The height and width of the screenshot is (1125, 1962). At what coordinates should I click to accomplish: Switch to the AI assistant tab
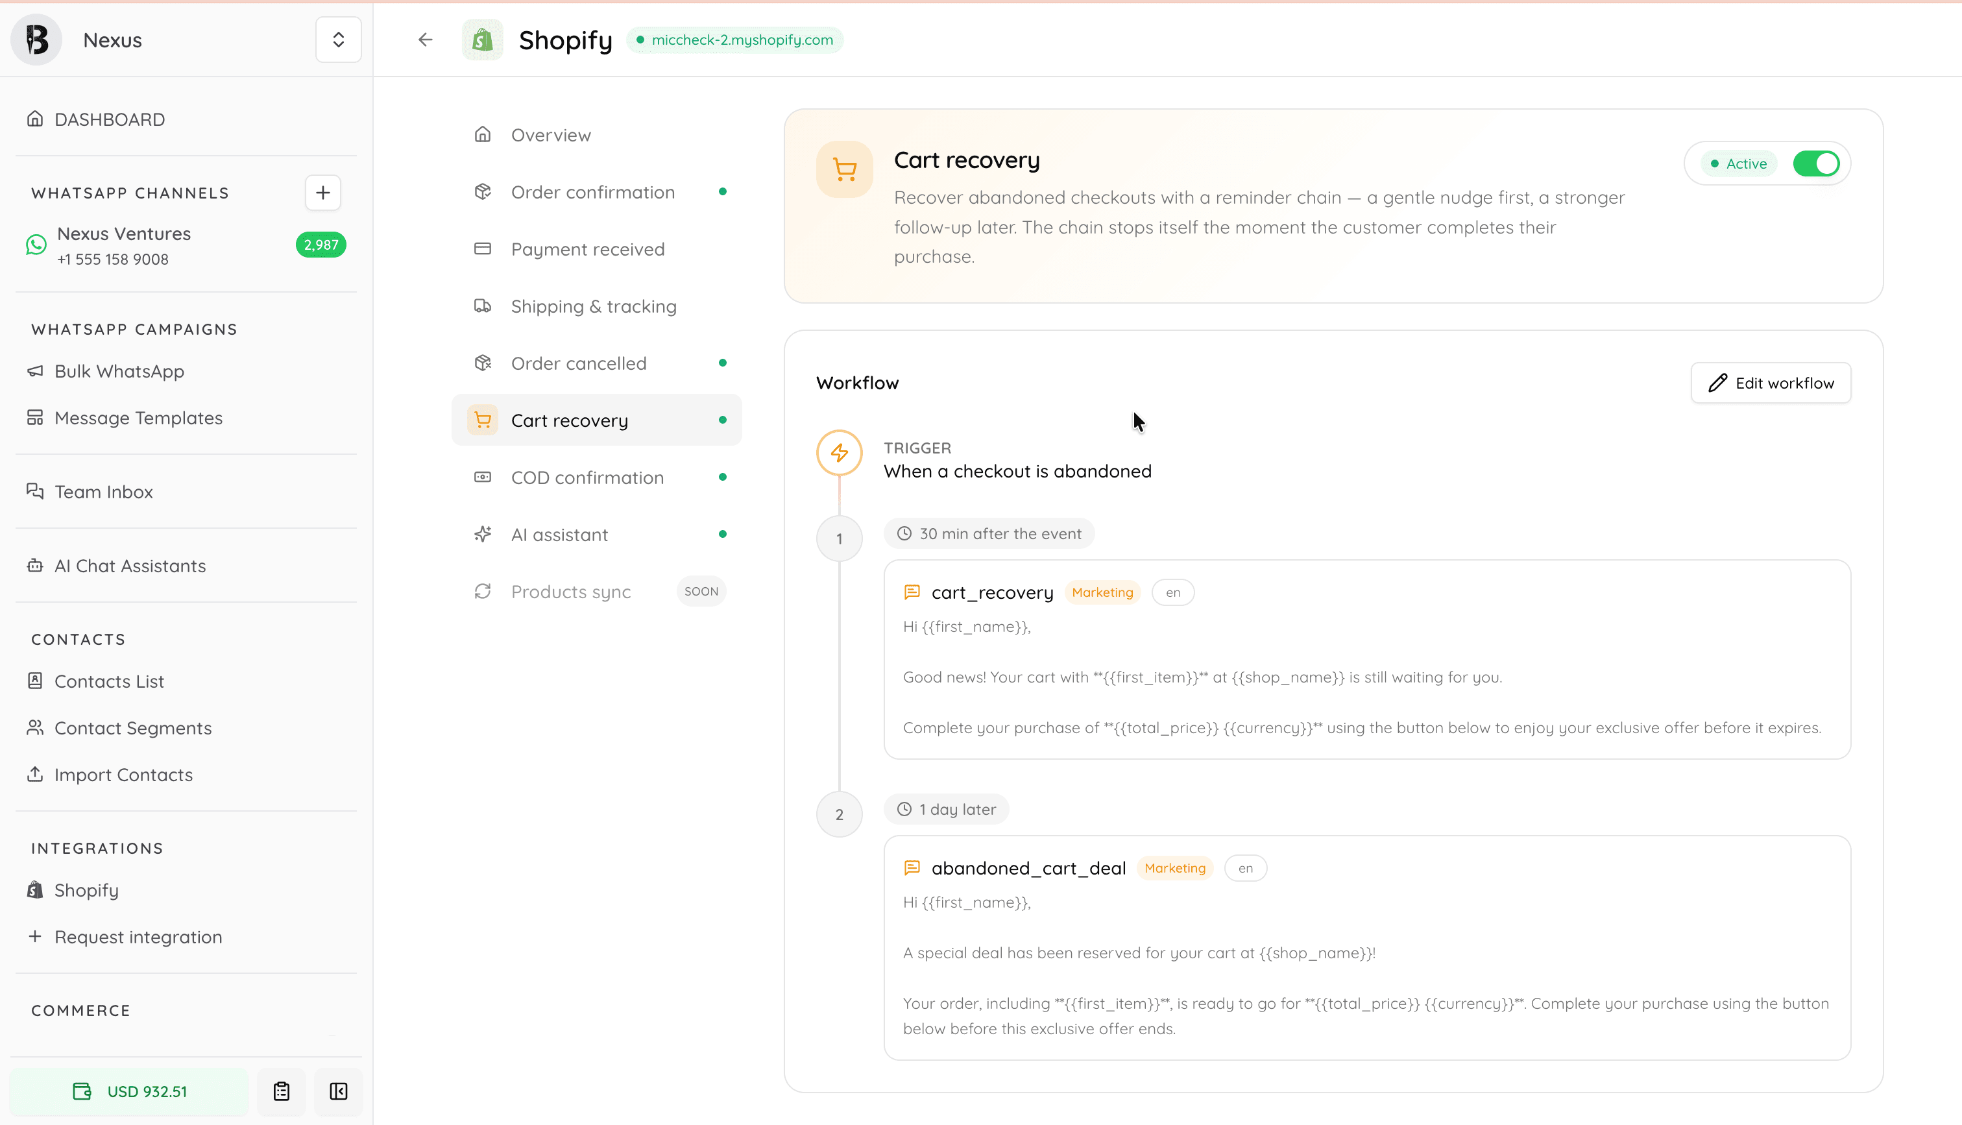(596, 535)
